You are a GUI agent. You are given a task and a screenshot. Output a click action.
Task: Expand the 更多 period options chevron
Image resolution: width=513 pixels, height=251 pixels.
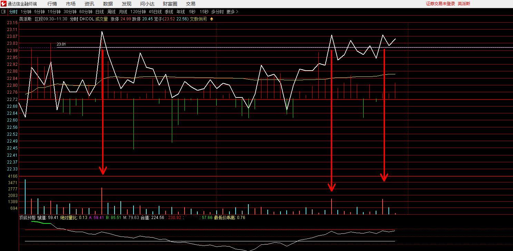tap(237, 12)
